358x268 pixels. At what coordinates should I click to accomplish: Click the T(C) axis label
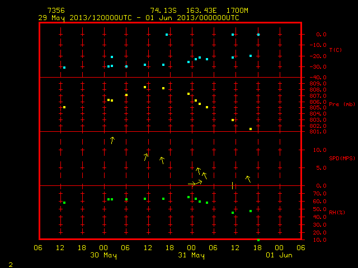point(336,50)
